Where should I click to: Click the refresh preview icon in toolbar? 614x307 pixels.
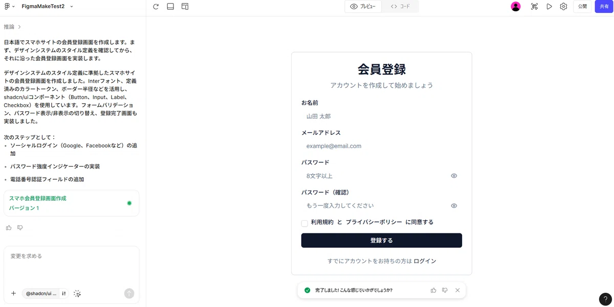(x=155, y=7)
